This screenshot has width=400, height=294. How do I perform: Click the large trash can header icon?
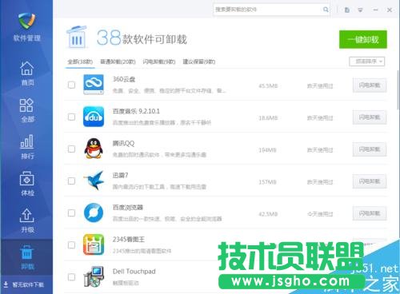(x=77, y=38)
